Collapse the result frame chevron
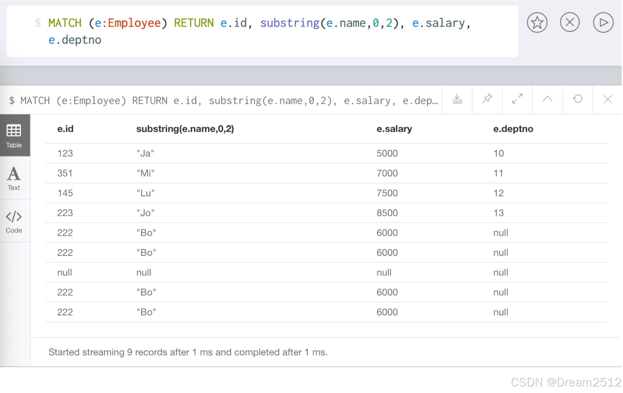623x393 pixels. (x=547, y=99)
